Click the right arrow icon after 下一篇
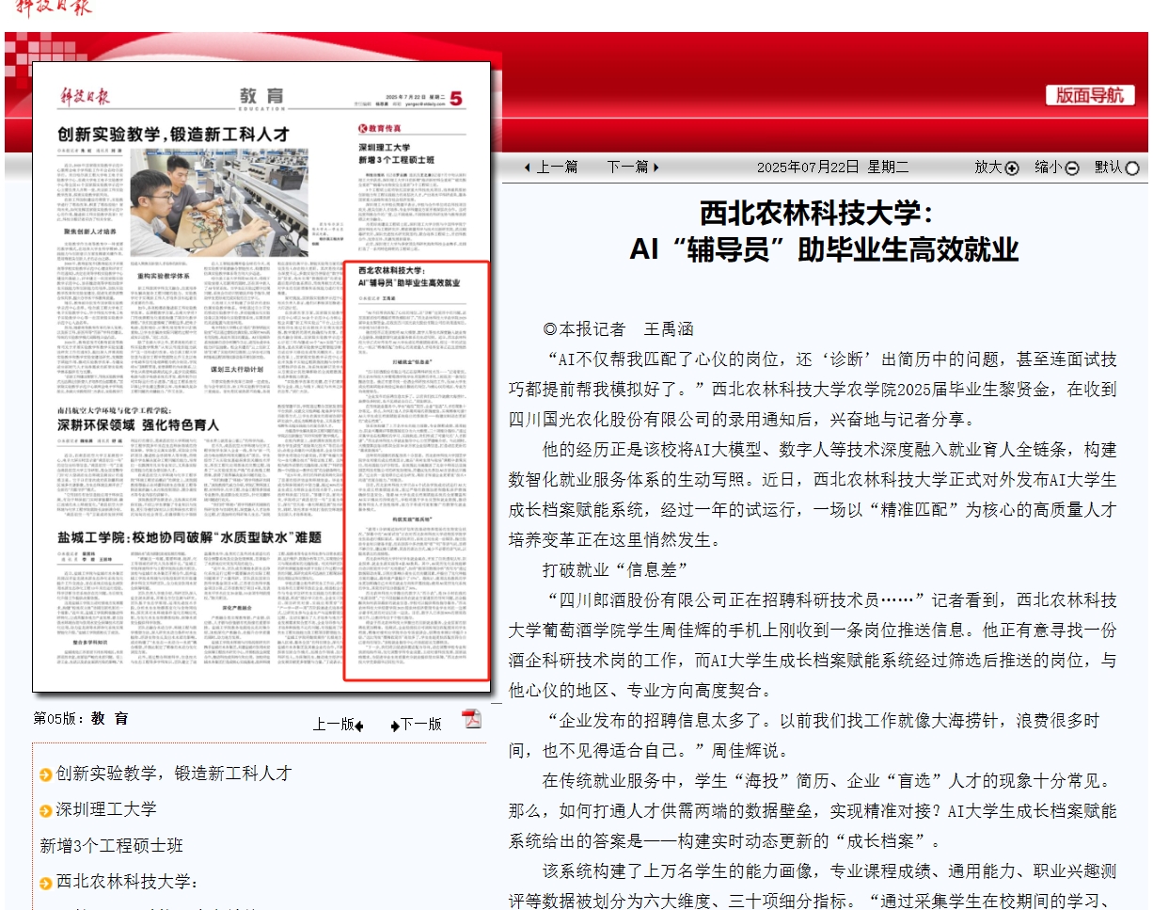The image size is (1153, 910). [656, 168]
